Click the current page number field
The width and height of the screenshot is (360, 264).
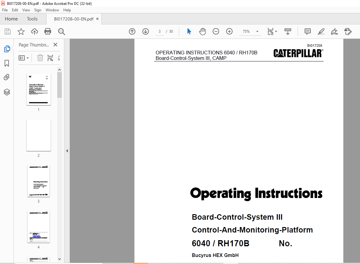(160, 31)
